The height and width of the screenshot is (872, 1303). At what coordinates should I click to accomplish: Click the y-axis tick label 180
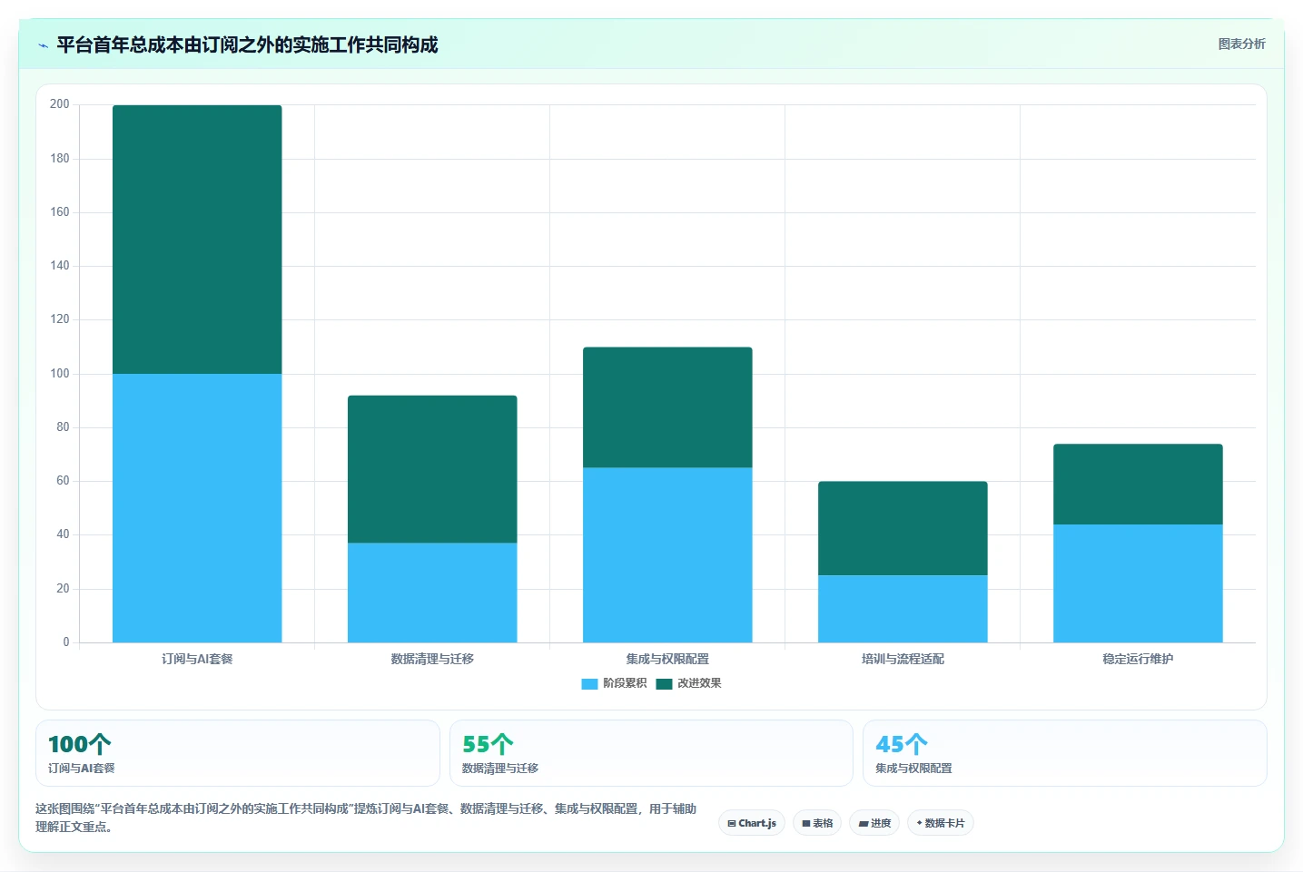[x=60, y=159]
